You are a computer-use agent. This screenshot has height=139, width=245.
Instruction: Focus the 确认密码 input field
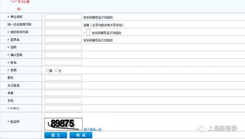click(x=63, y=55)
